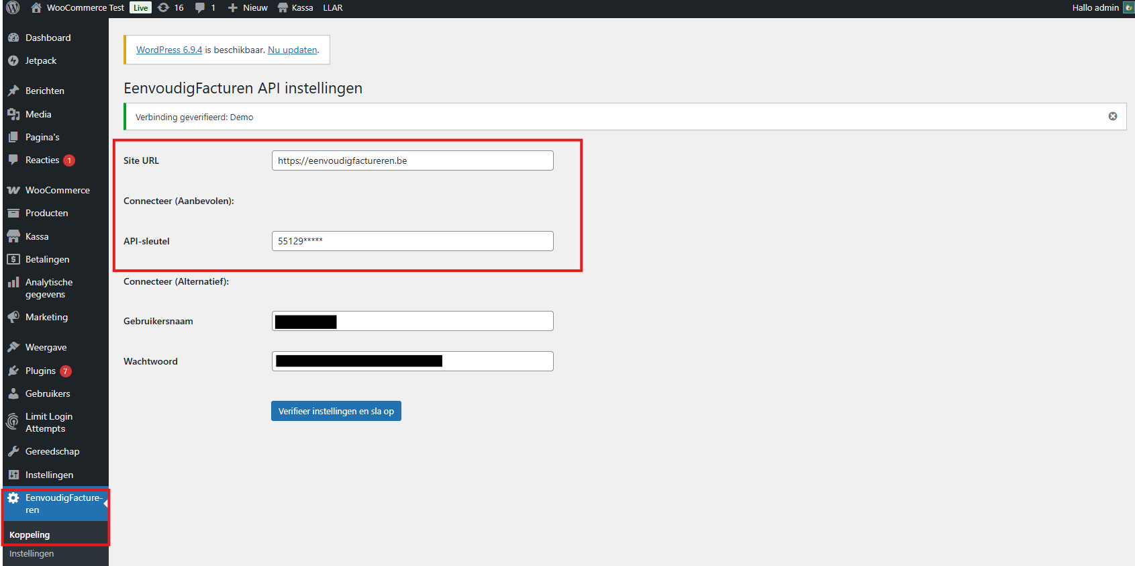Click the Reacties badge showing 1

coord(69,160)
